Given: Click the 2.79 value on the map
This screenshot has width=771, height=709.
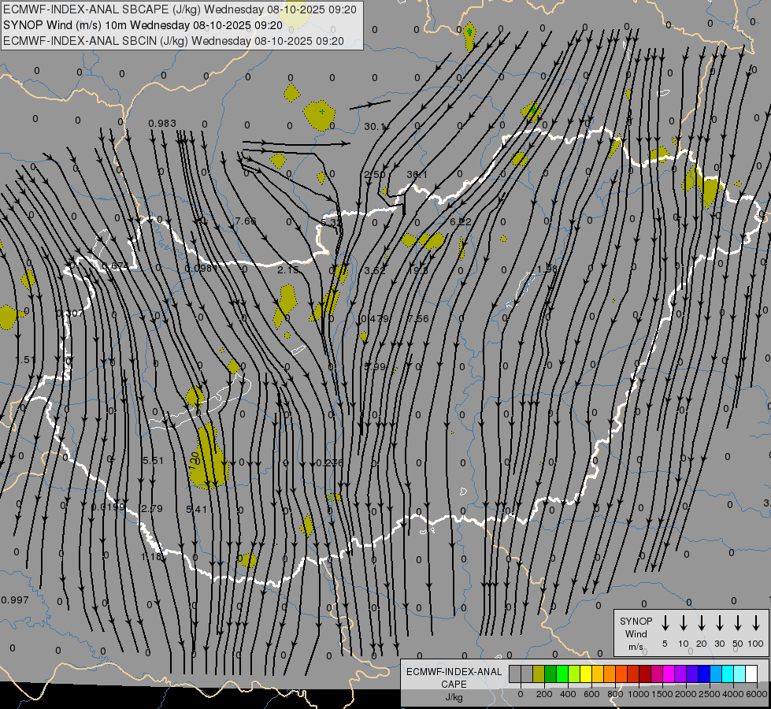Looking at the screenshot, I should [151, 508].
